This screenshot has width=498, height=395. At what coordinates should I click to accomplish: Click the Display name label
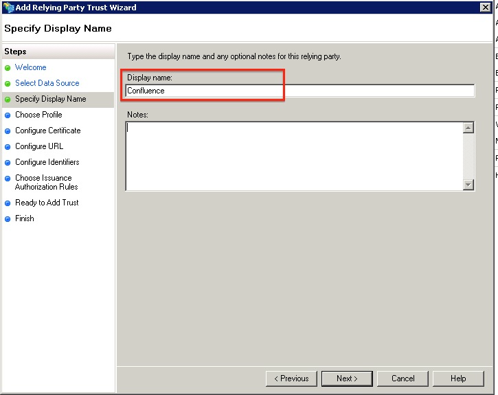point(150,78)
